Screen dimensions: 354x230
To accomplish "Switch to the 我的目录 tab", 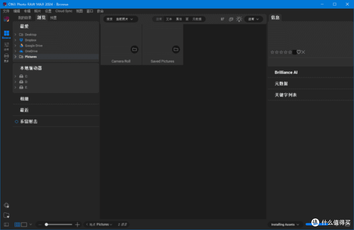I will pyautogui.click(x=25, y=18).
